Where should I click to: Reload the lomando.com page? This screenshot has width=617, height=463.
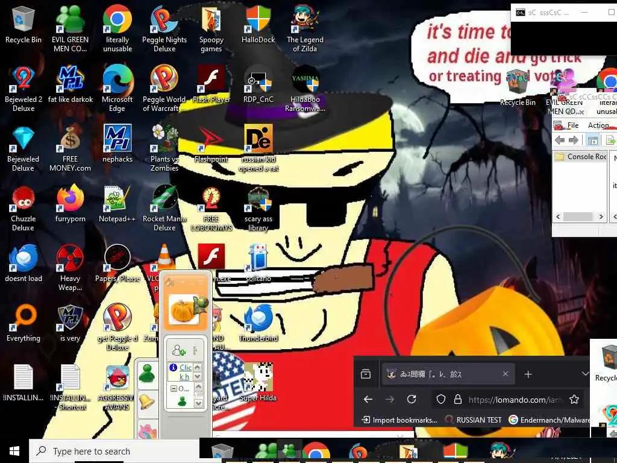pyautogui.click(x=412, y=399)
